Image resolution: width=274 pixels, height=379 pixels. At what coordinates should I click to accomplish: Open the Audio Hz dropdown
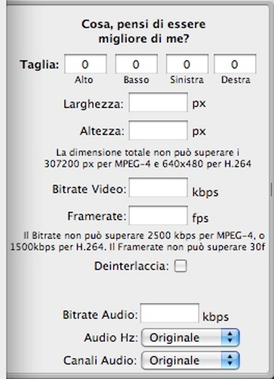(x=191, y=337)
